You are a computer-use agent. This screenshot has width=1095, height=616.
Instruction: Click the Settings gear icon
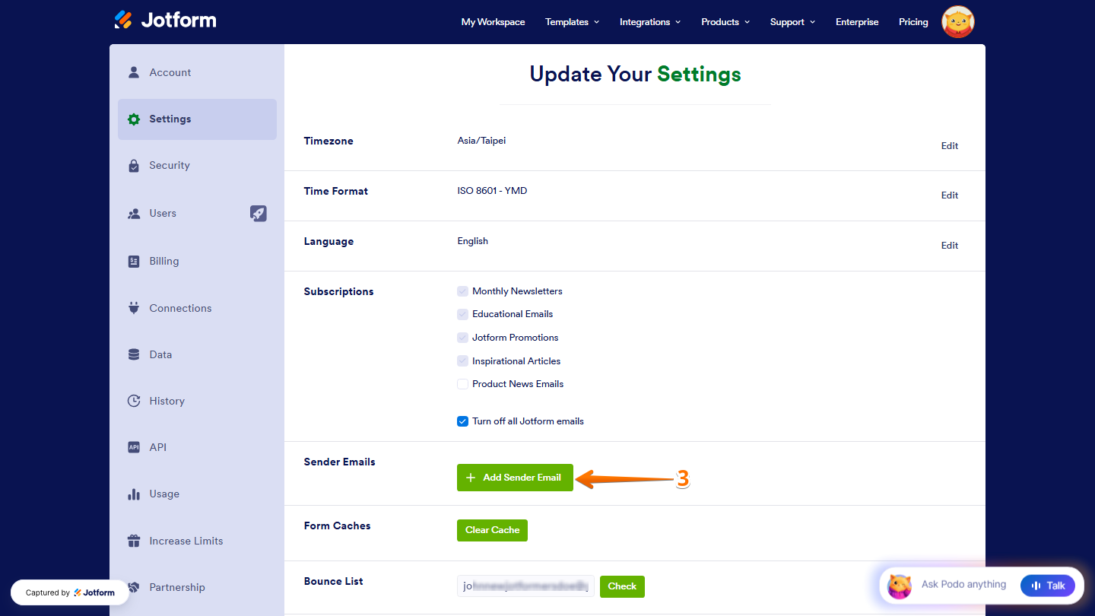tap(134, 119)
